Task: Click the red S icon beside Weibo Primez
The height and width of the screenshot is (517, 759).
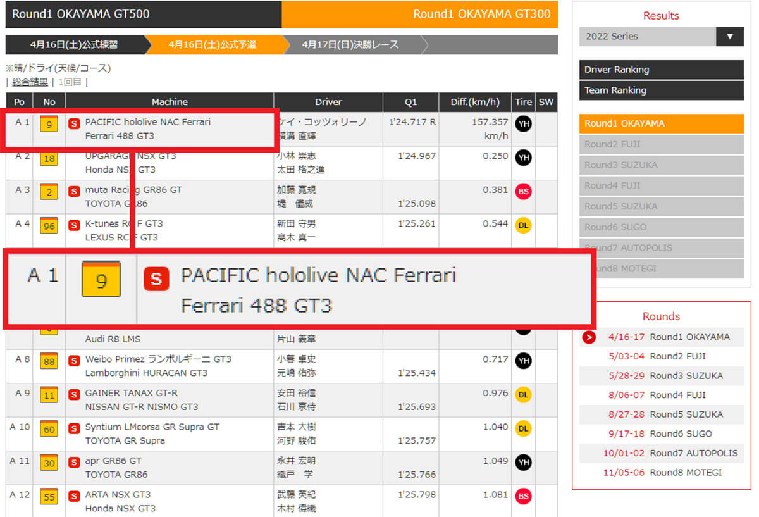Action: point(74,360)
